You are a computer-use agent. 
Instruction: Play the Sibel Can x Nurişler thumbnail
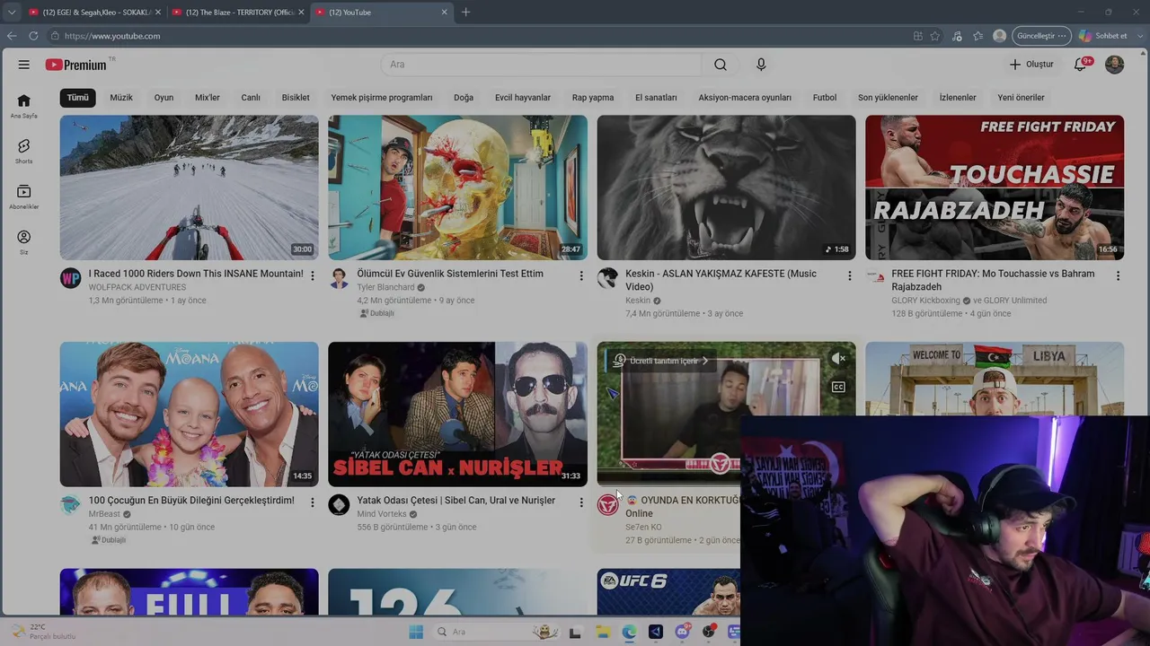[x=457, y=415]
